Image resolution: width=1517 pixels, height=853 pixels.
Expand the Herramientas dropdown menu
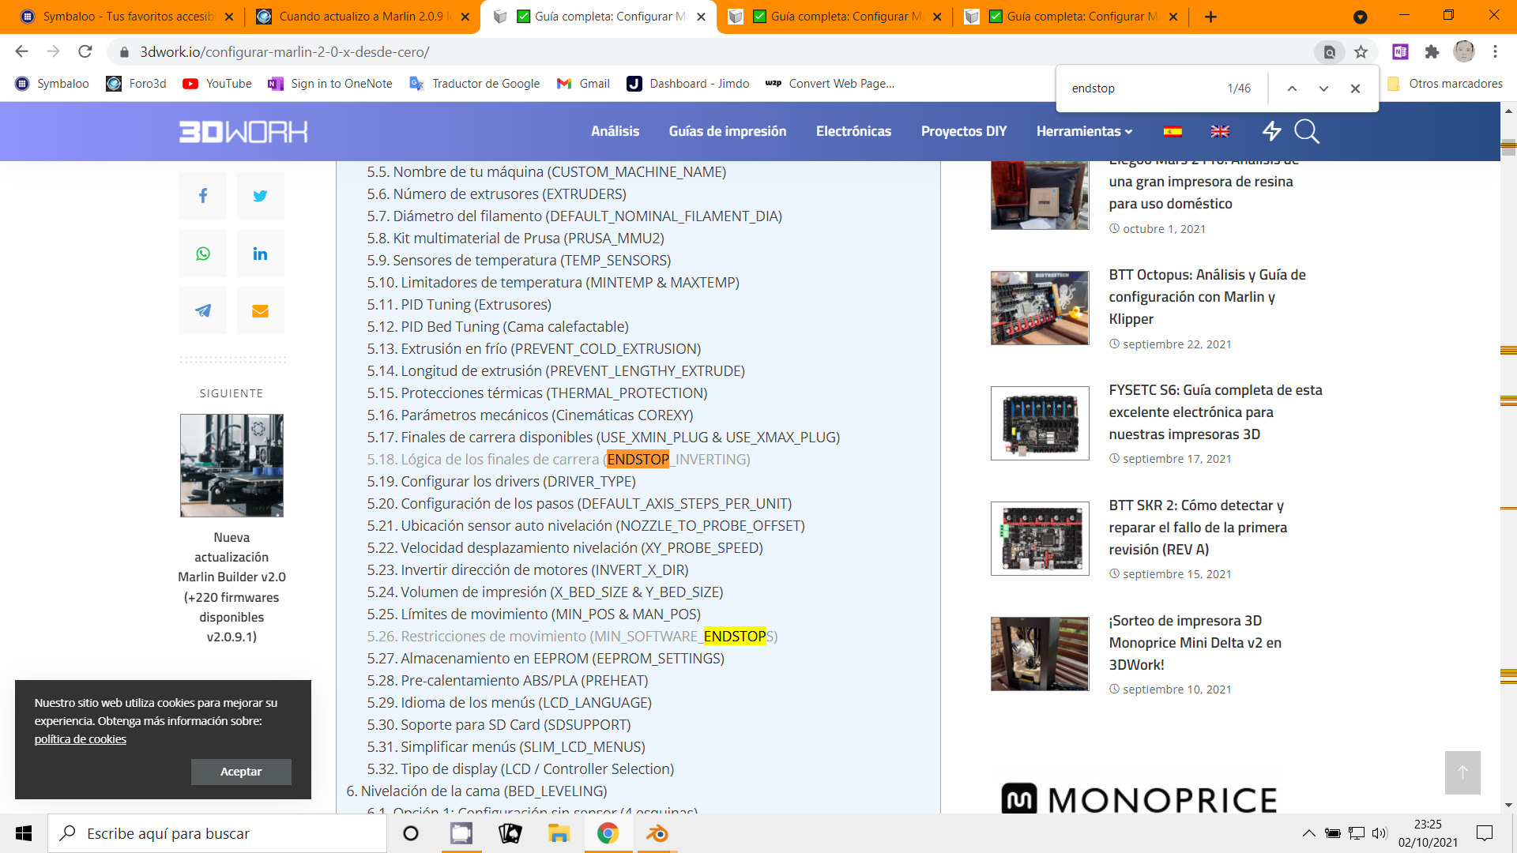(x=1084, y=131)
